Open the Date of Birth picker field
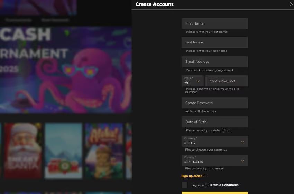 coord(215,122)
